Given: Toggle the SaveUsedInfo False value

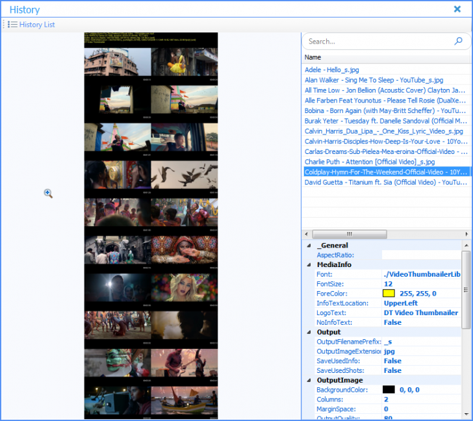Looking at the screenshot, I should point(392,361).
